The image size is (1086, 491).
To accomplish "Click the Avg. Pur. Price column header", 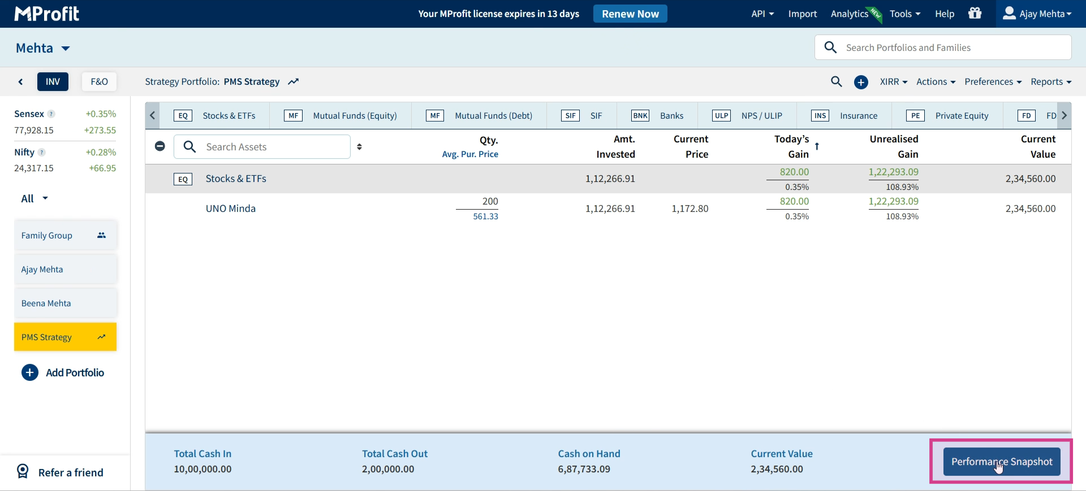I will point(470,154).
